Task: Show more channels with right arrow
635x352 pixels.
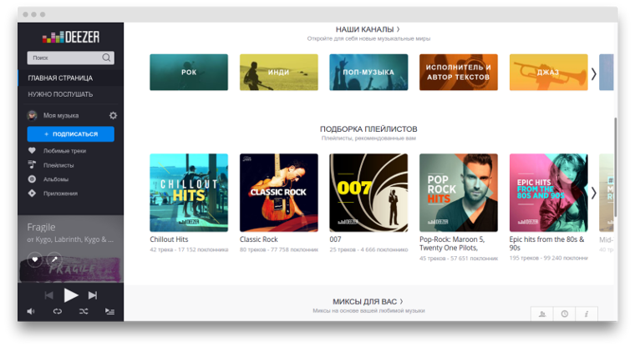Action: pos(593,73)
